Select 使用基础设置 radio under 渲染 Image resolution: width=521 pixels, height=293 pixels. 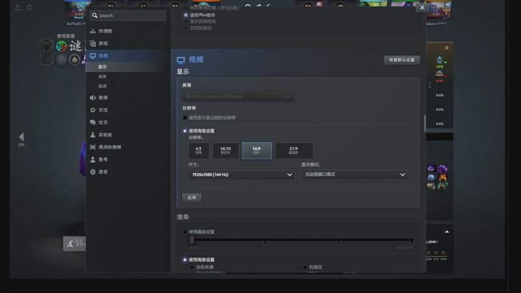point(185,232)
